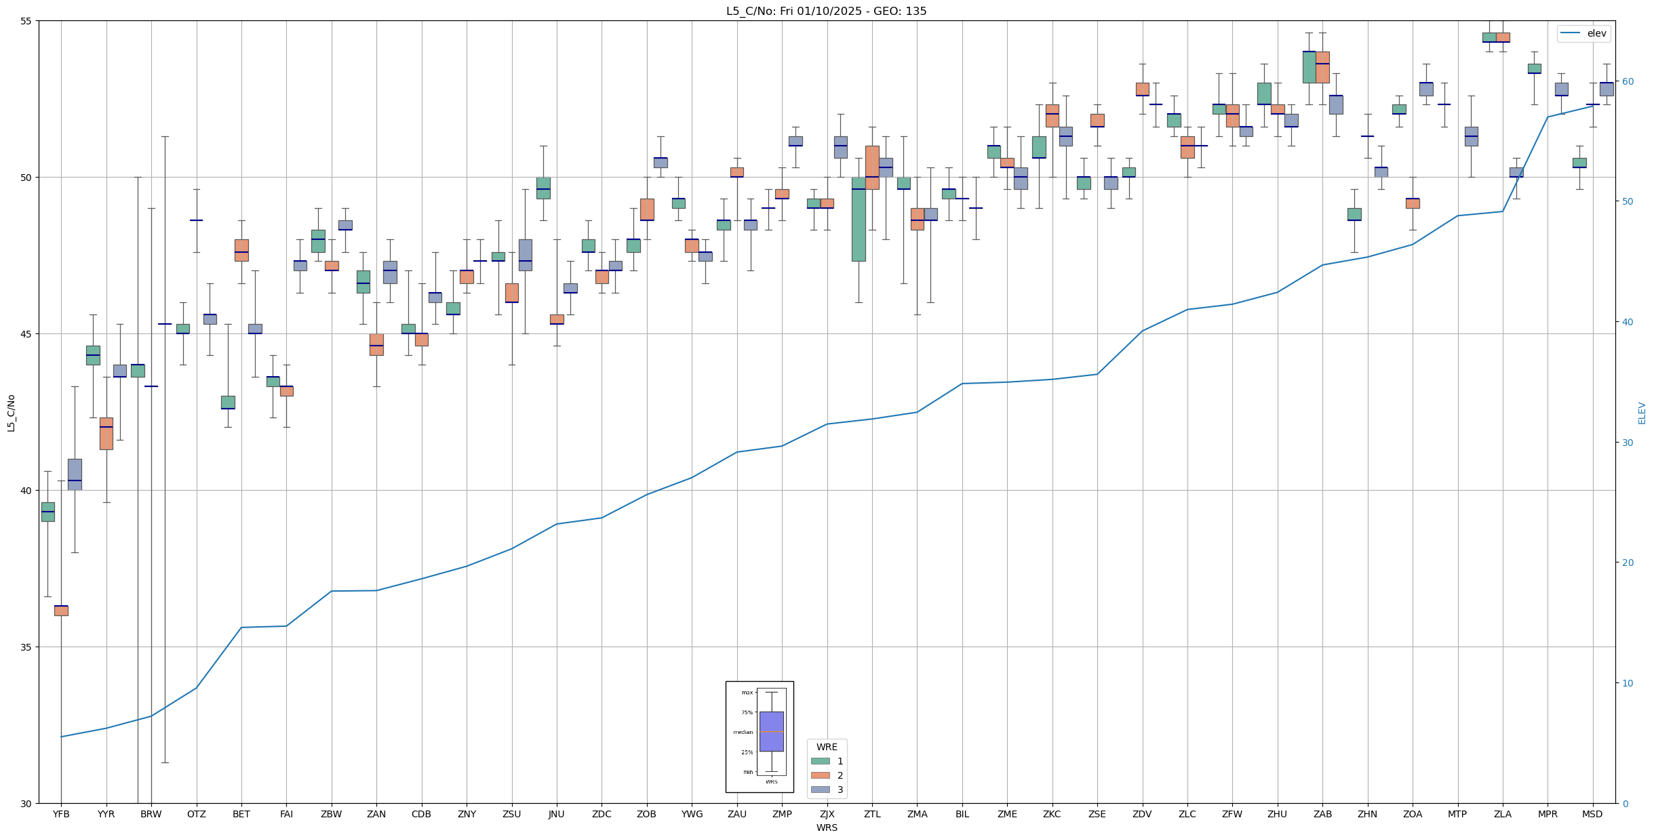This screenshot has width=1654, height=839.
Task: Click the 55 tick on left axis
Action: (x=26, y=21)
